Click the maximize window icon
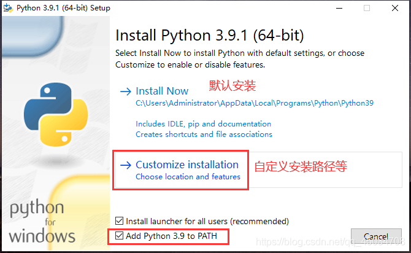Viewport: 411px width, 253px height. (367, 8)
